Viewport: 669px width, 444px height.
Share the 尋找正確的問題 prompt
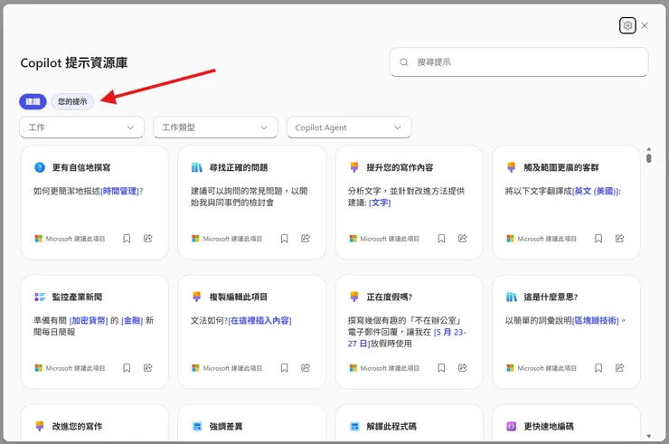pyautogui.click(x=305, y=238)
